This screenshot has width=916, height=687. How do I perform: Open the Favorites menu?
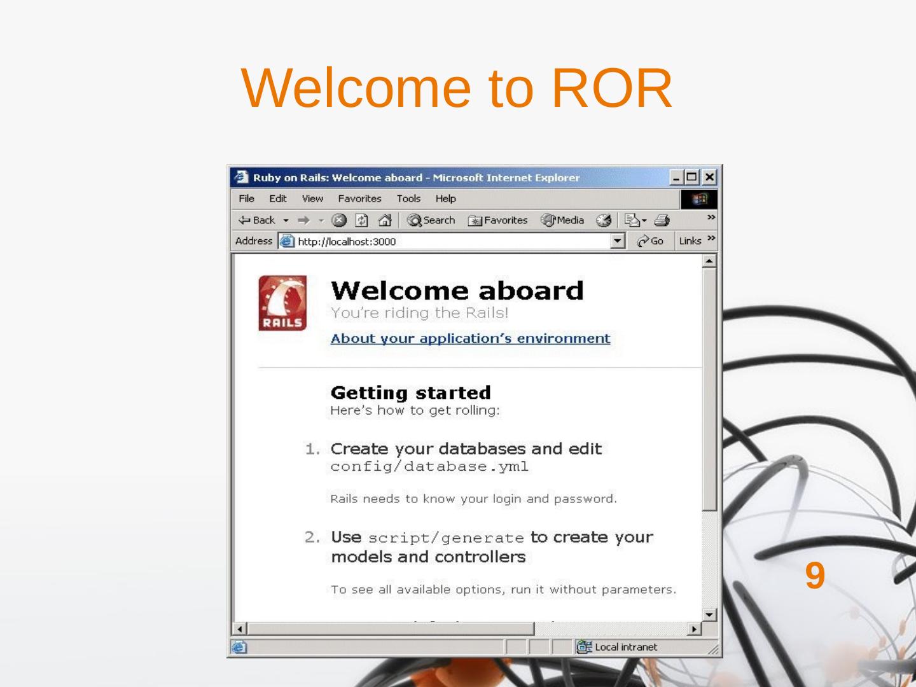tap(359, 198)
